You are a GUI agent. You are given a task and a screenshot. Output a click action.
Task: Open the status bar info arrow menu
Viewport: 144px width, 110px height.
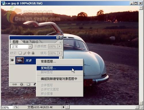coord(63,107)
